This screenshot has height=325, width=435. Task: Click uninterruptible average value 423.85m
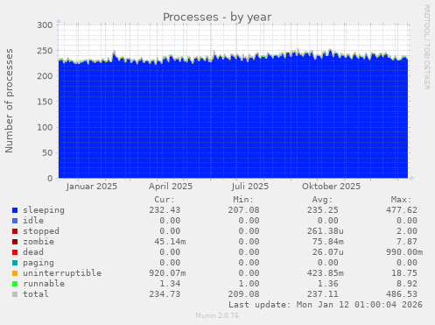(326, 273)
